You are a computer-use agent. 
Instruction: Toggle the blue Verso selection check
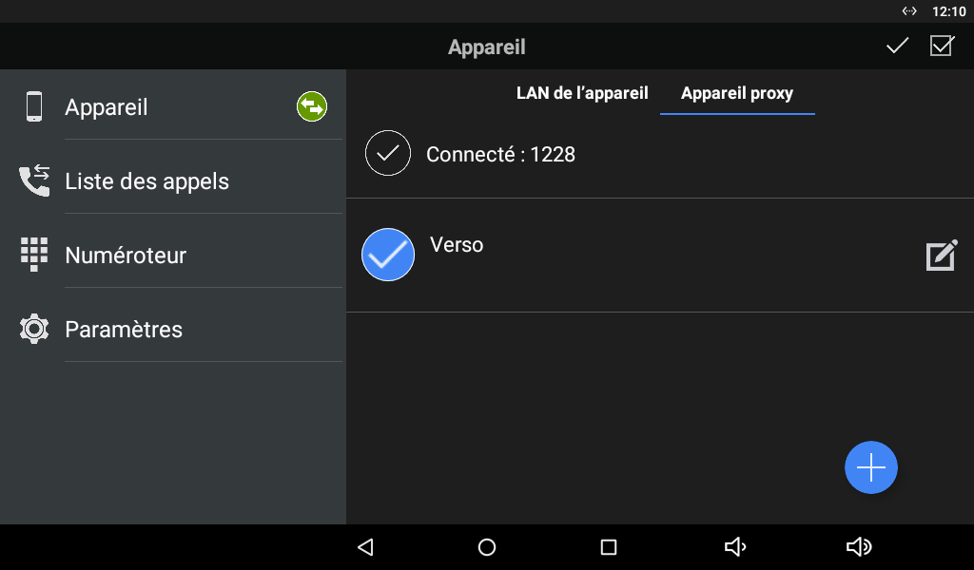tap(388, 255)
